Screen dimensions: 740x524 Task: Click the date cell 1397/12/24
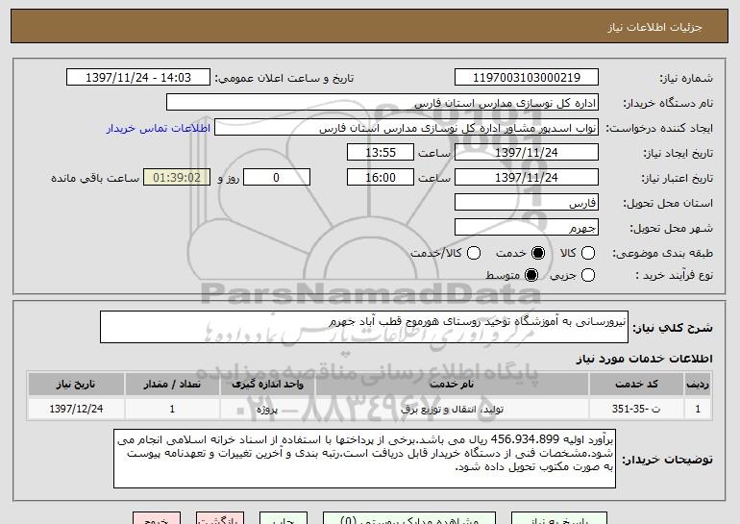click(76, 409)
